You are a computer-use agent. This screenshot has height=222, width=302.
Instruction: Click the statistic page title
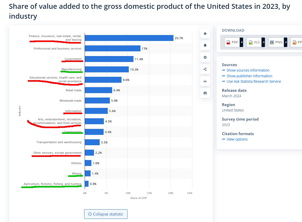coord(150,11)
